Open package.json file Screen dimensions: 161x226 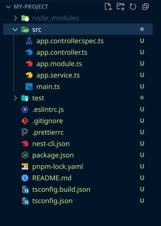[78, 155]
